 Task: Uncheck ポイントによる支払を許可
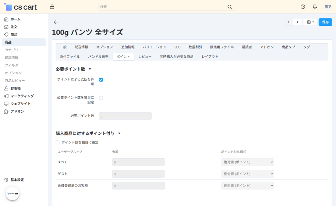point(101,80)
